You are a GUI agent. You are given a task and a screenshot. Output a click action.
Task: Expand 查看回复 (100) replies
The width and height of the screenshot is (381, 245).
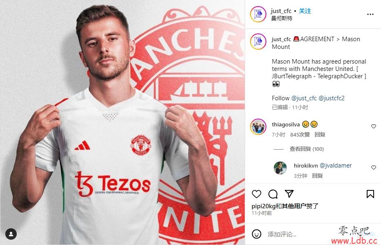[307, 149]
